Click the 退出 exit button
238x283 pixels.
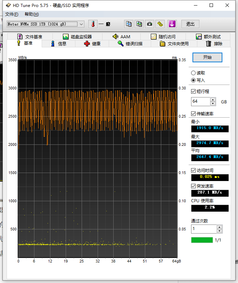190,24
